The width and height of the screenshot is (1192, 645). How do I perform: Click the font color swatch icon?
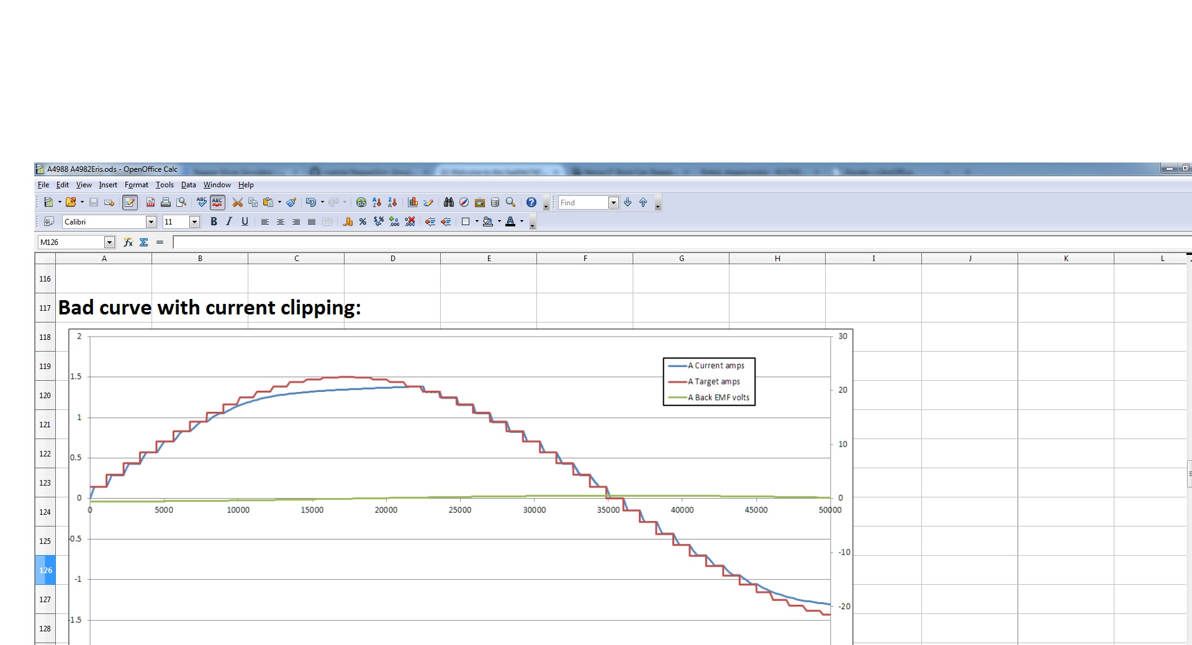pos(510,221)
